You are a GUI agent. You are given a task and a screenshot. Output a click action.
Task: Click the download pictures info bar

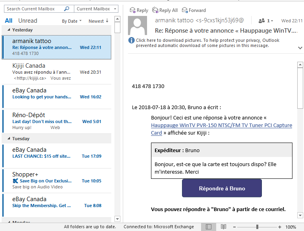point(207,43)
